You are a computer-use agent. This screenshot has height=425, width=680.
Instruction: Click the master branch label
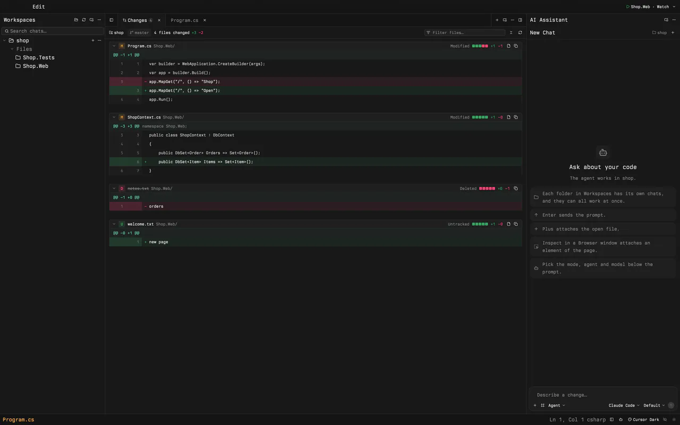(139, 32)
